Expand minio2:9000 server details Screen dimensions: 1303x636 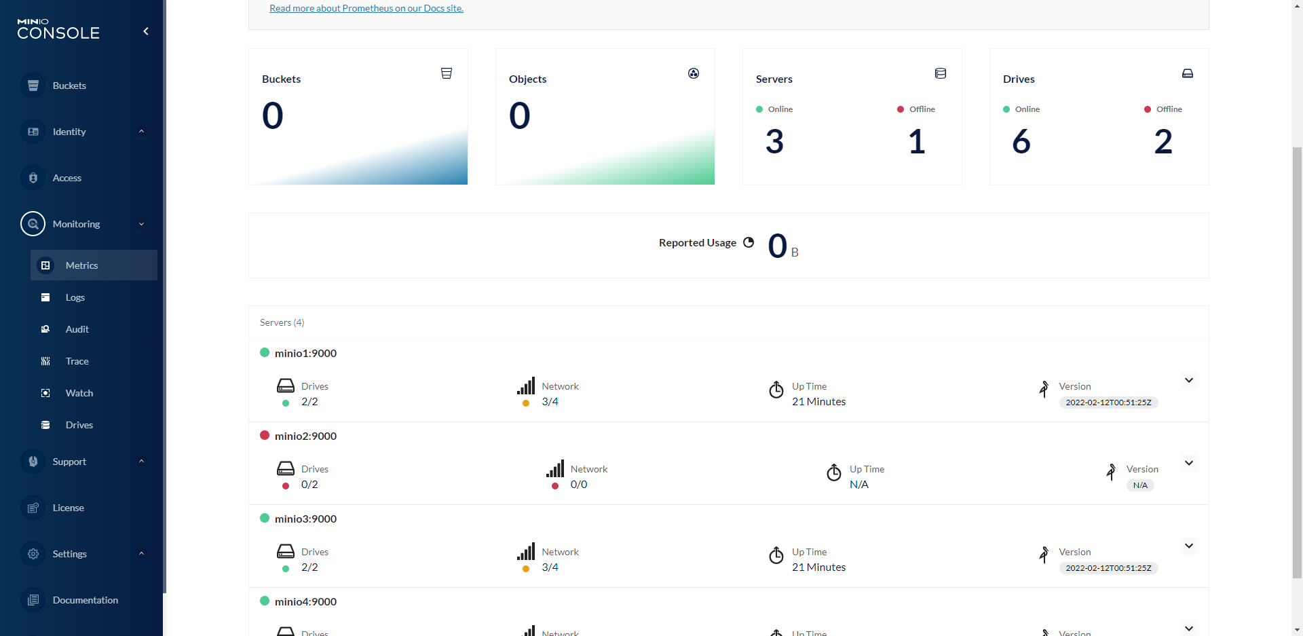point(1189,463)
